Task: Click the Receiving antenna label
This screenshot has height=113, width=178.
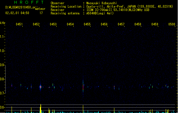Action: click(65, 13)
